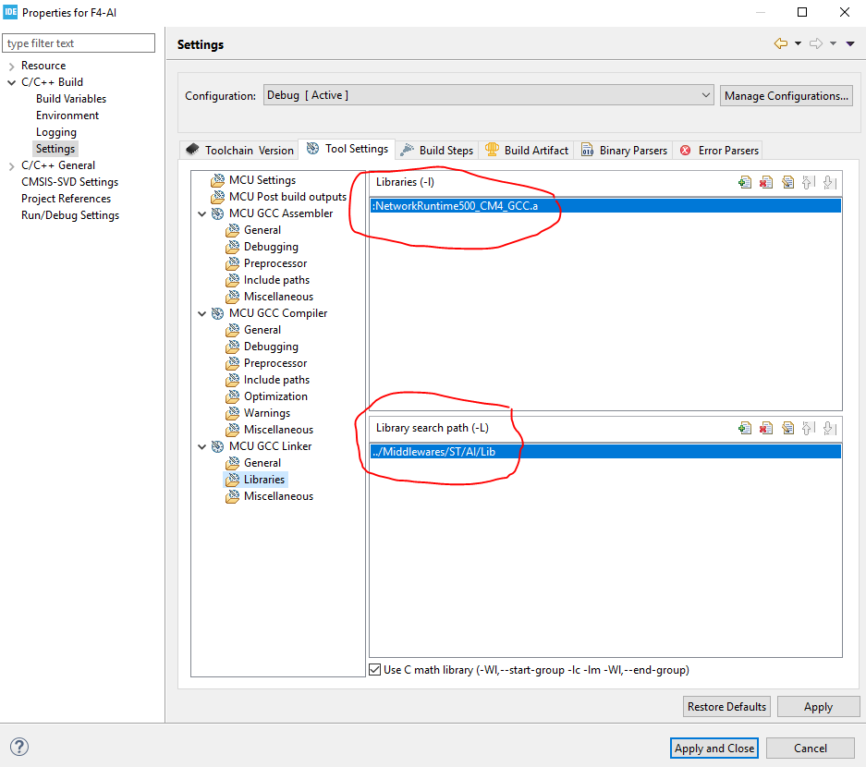
Task: Go forward using the grey arrow icon
Action: click(x=816, y=43)
